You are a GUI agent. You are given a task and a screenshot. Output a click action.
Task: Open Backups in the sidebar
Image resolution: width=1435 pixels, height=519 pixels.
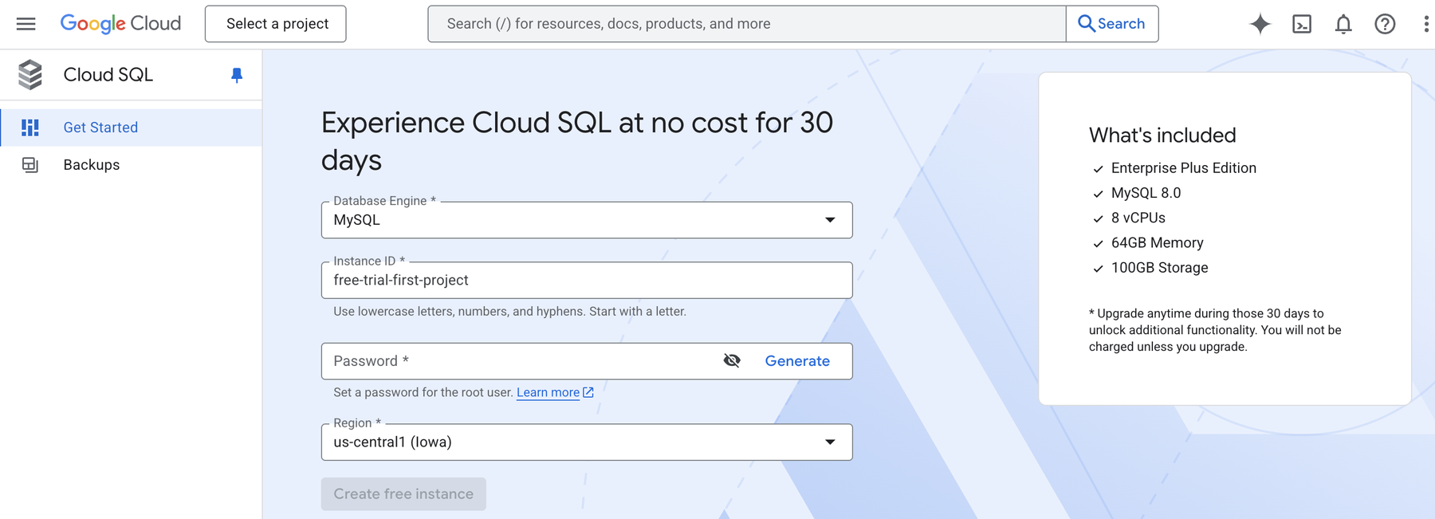click(131, 165)
